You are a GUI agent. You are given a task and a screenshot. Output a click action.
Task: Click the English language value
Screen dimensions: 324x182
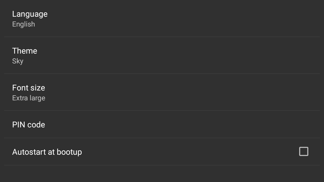pyautogui.click(x=24, y=24)
